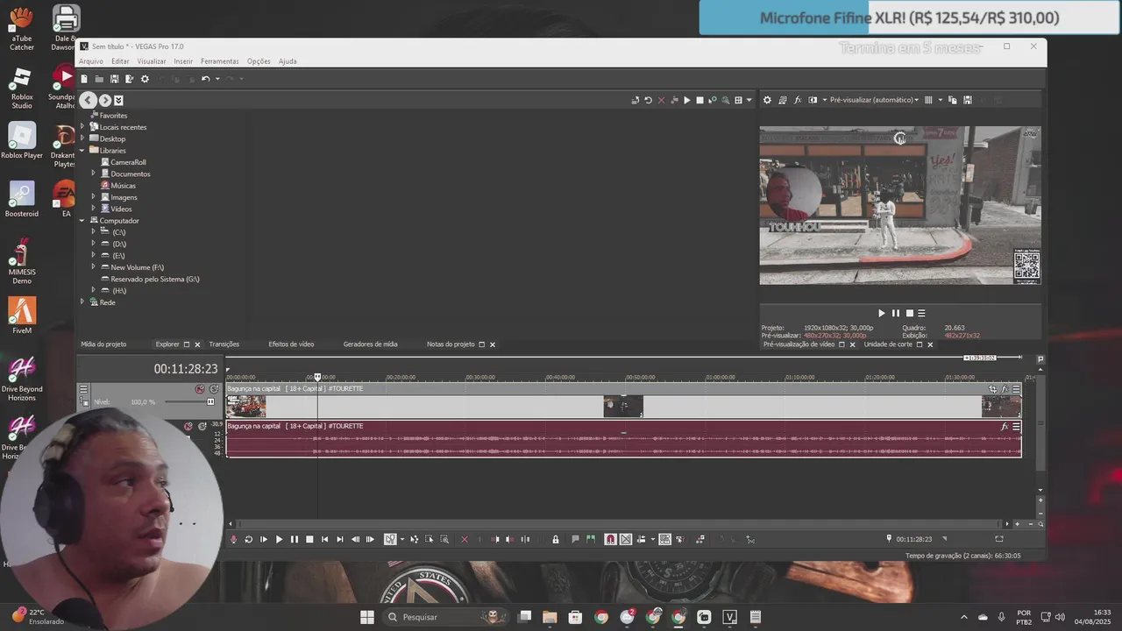Image resolution: width=1122 pixels, height=631 pixels.
Task: Switch to the Transições tab
Action: point(224,344)
